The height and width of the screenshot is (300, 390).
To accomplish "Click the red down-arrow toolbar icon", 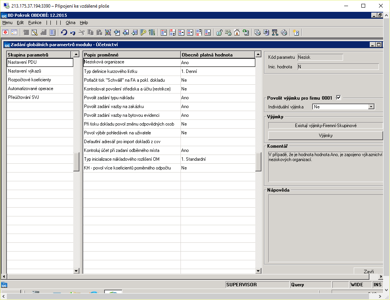I will click(x=5, y=32).
